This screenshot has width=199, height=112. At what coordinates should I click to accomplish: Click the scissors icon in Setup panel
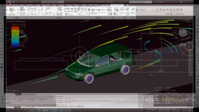[x=29, y=9]
